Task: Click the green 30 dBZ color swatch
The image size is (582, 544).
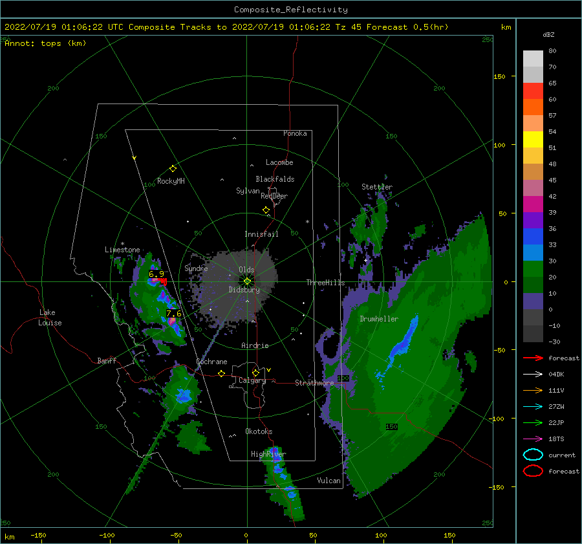Action: 533,268
